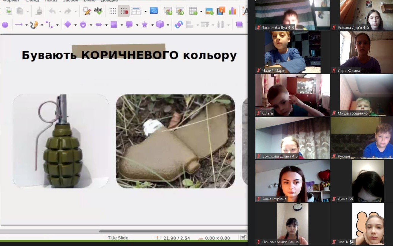Click "Title Slide" in the status bar
Viewport: 393px width, 246px height.
pyautogui.click(x=118, y=238)
